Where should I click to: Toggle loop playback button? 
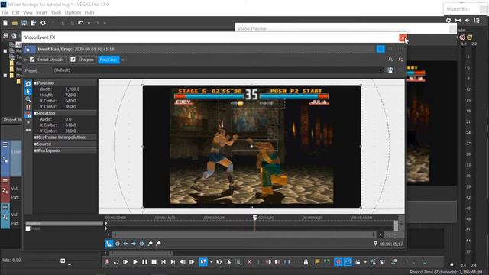116,262
